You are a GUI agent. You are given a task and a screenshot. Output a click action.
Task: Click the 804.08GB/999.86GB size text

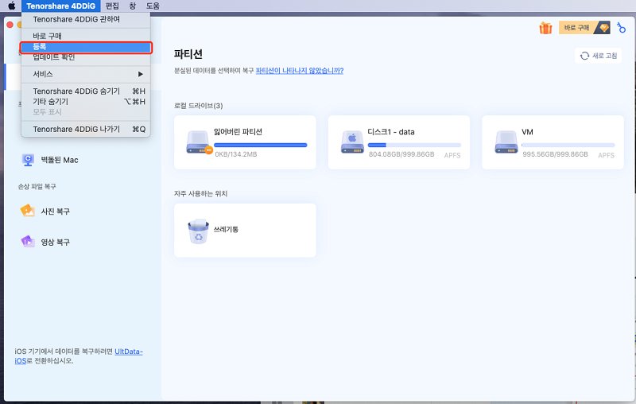click(401, 154)
